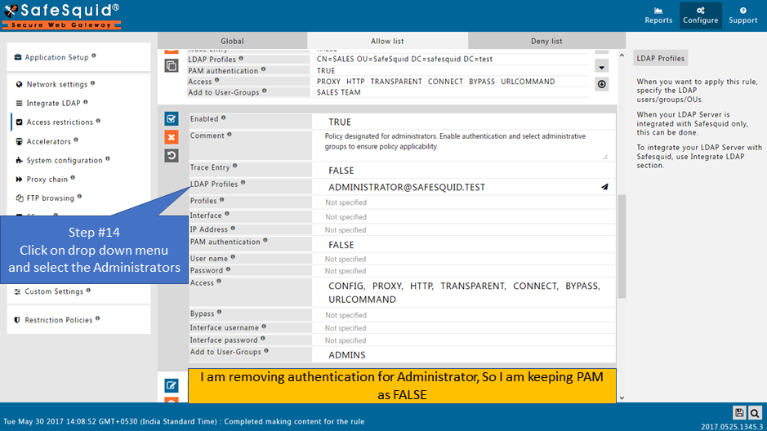Open Accelerators in sidebar
The width and height of the screenshot is (767, 431).
click(x=48, y=141)
